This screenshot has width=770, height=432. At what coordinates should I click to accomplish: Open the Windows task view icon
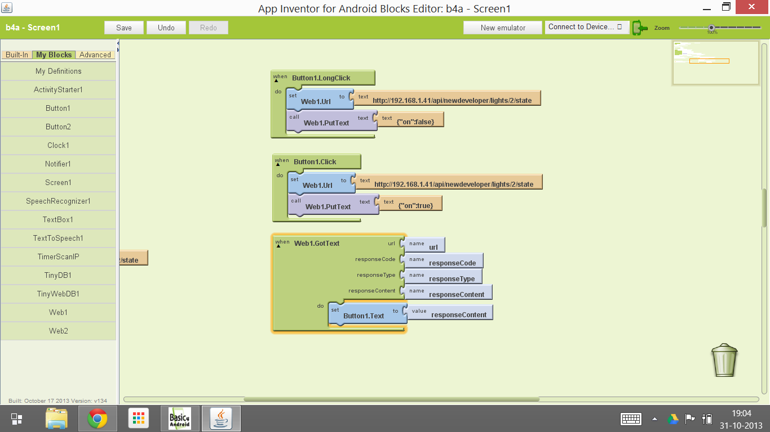tap(17, 418)
